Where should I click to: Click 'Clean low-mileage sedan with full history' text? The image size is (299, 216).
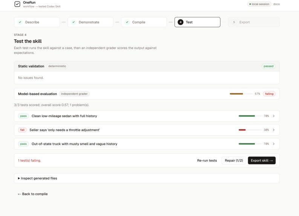[x=64, y=116]
